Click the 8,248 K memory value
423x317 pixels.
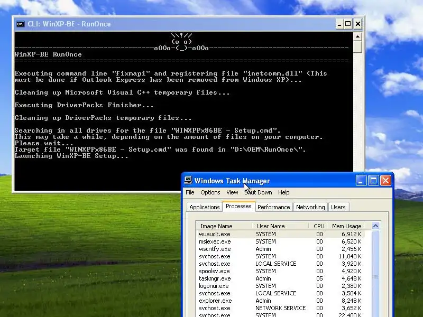click(350, 301)
